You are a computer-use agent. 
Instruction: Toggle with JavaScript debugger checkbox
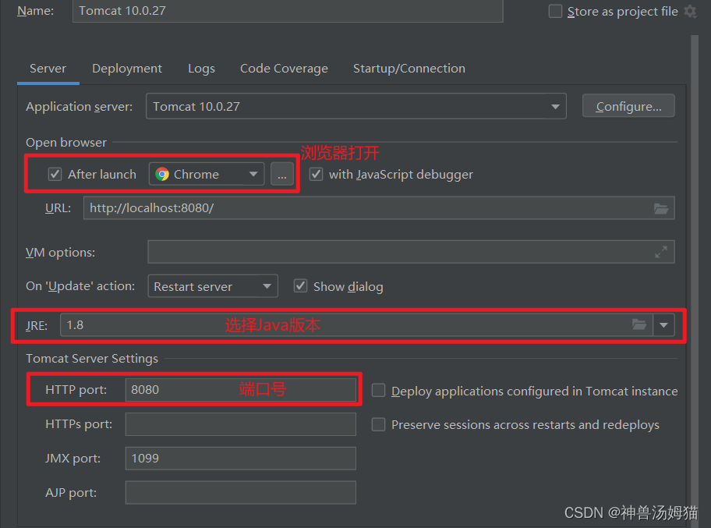tap(316, 174)
